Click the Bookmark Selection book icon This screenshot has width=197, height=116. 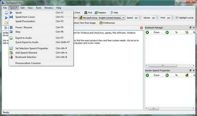click(x=11, y=57)
